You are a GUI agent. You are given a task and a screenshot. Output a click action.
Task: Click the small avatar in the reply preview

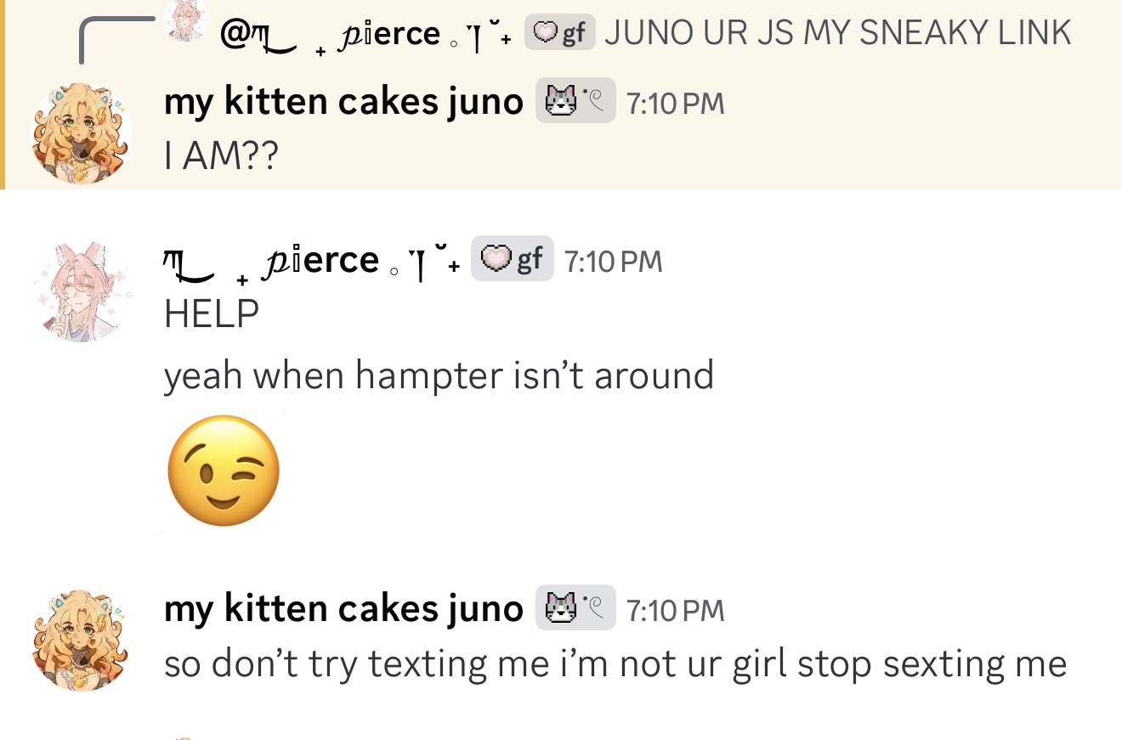pos(185,20)
